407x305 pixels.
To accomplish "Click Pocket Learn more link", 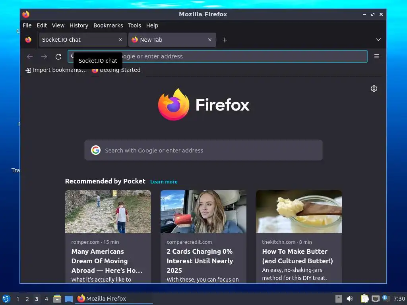I will click(x=164, y=182).
